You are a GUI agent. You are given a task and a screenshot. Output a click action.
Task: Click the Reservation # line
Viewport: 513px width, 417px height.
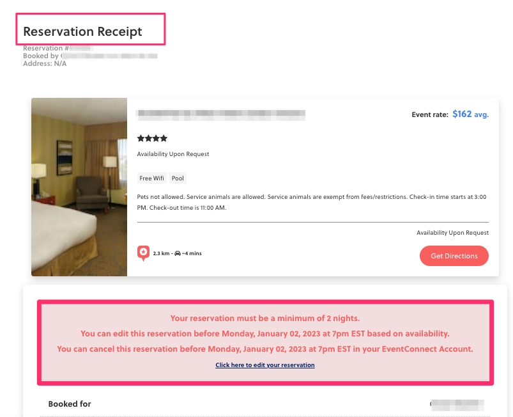pyautogui.click(x=58, y=48)
